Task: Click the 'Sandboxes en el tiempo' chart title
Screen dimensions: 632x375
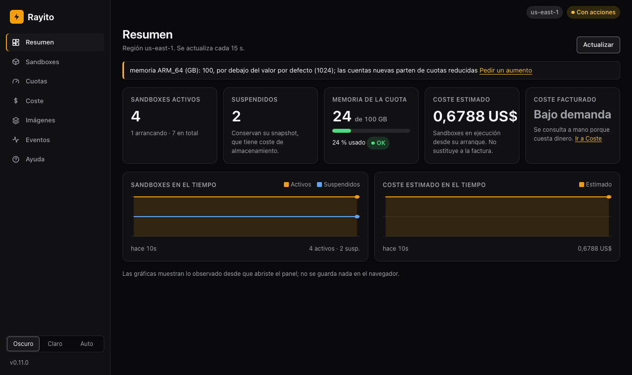Action: click(x=173, y=185)
